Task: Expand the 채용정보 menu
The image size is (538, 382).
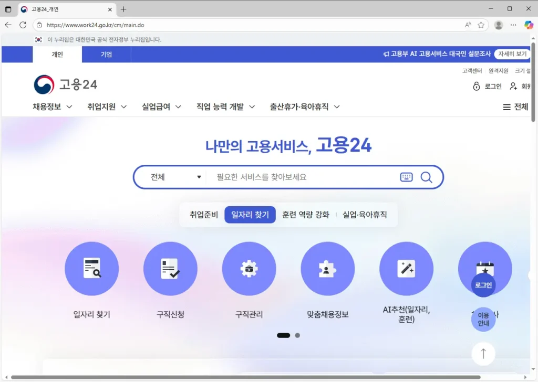Action: click(x=53, y=107)
